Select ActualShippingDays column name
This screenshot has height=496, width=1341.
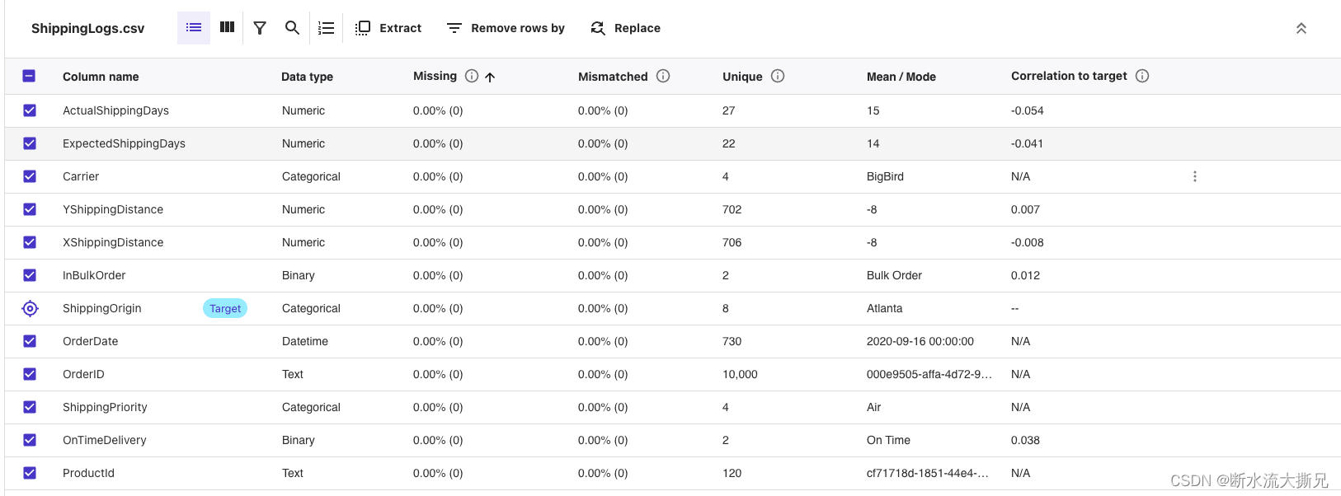click(115, 110)
